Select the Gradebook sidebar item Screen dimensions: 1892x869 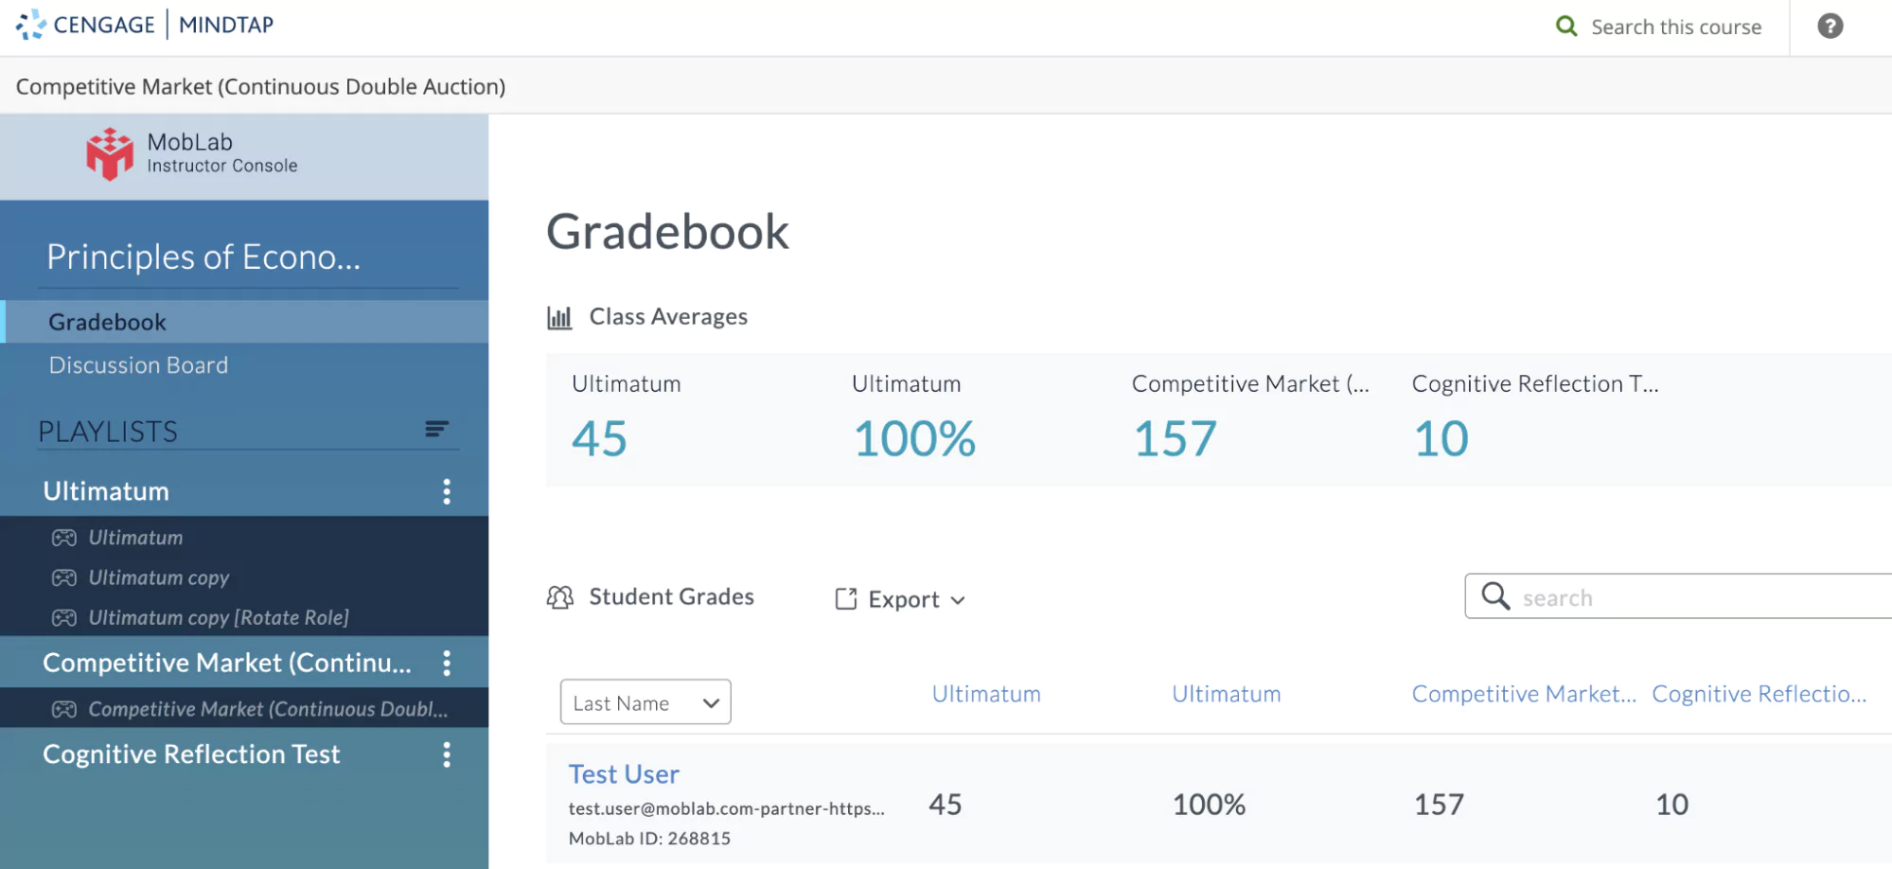106,321
